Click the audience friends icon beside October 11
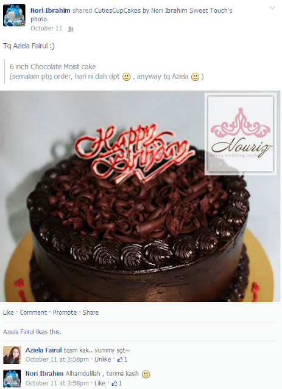The image size is (282, 389). (71, 29)
